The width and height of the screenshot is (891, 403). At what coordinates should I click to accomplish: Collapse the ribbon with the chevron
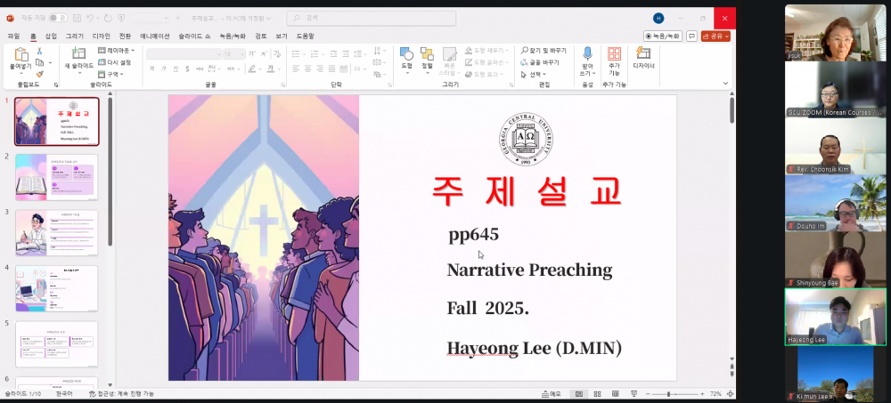point(725,84)
